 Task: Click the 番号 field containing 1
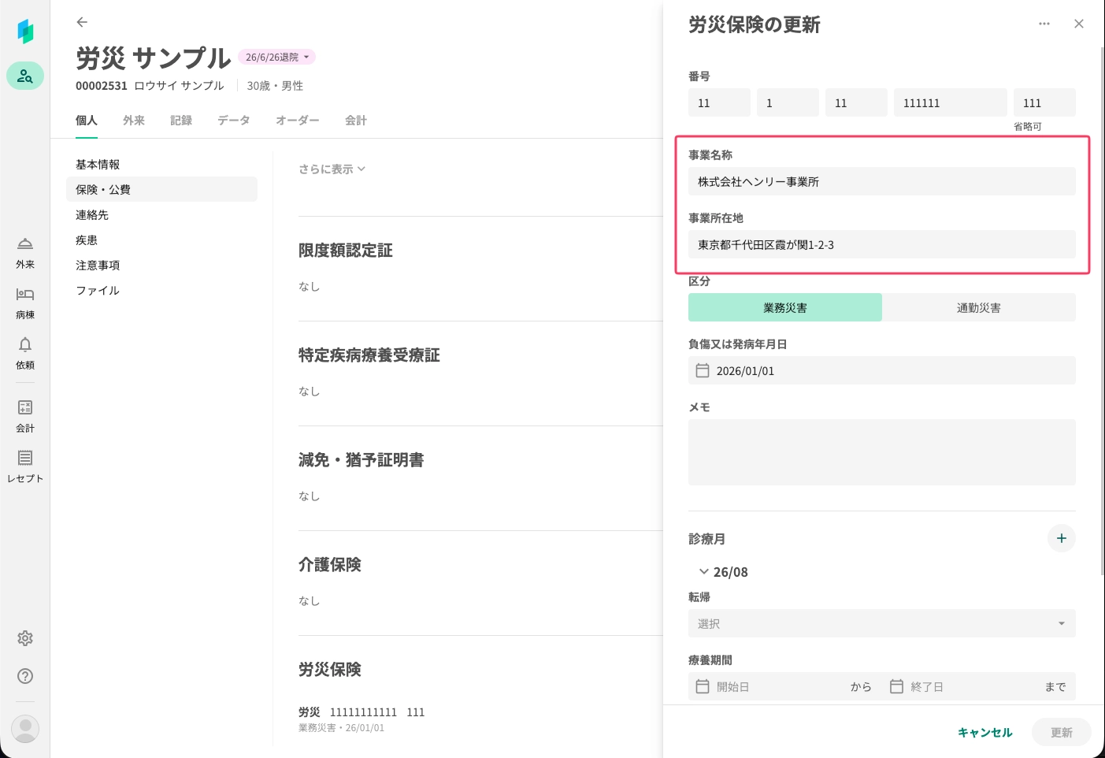coord(788,102)
